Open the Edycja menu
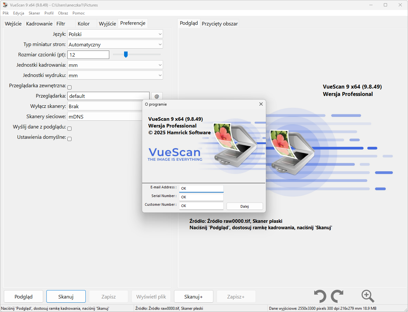The height and width of the screenshot is (312, 408). point(19,13)
